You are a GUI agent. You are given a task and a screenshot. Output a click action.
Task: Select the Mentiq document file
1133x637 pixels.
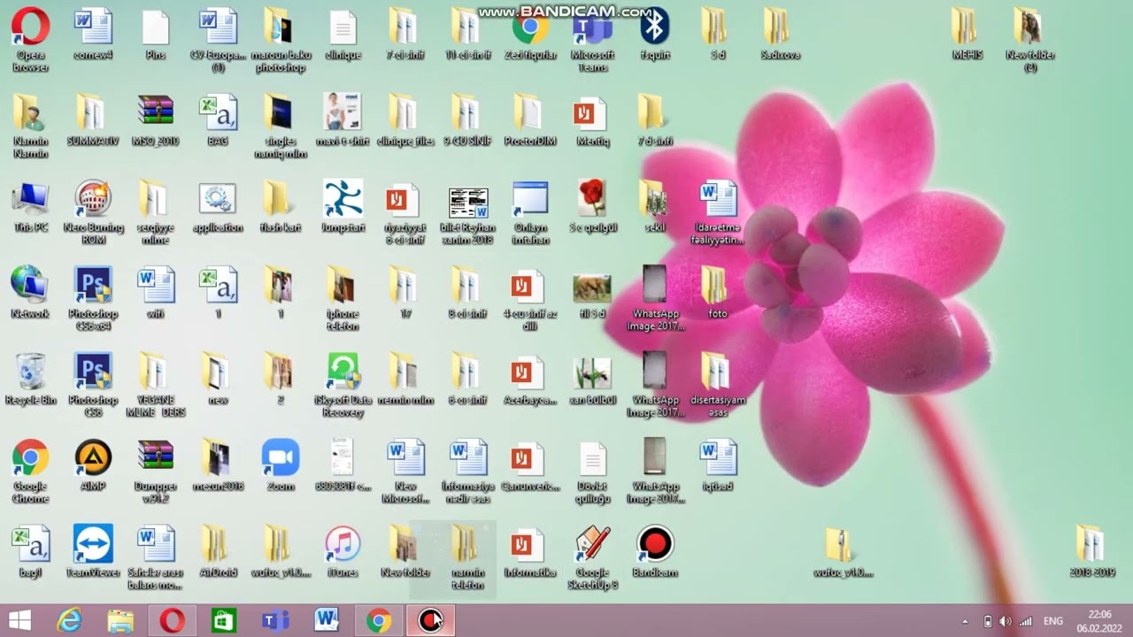[x=592, y=119]
